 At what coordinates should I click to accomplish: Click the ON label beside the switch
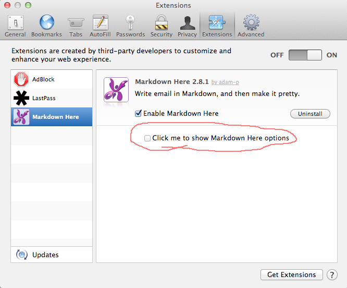click(x=332, y=55)
